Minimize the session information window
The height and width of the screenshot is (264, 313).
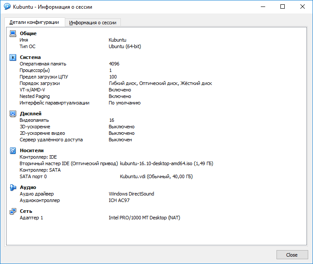point(263,7)
